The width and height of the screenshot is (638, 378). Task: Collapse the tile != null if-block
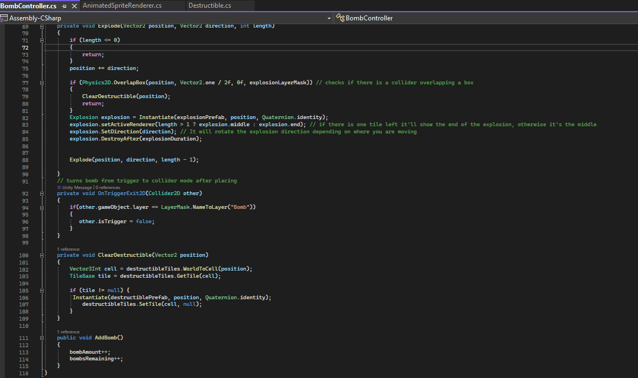[42, 290]
